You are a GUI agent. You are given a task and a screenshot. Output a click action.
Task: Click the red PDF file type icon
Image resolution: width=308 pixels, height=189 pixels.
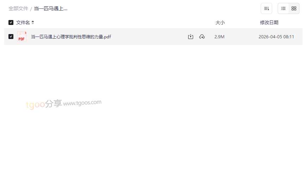[21, 37]
